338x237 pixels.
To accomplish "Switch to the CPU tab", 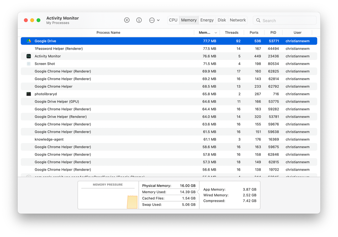I will pos(173,20).
